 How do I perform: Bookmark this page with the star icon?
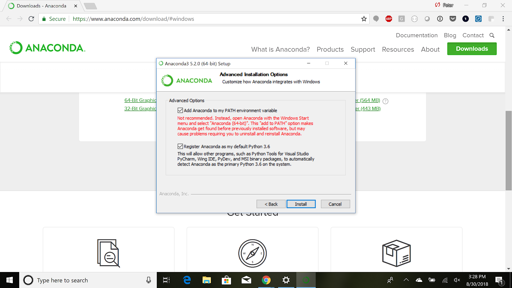click(x=364, y=19)
